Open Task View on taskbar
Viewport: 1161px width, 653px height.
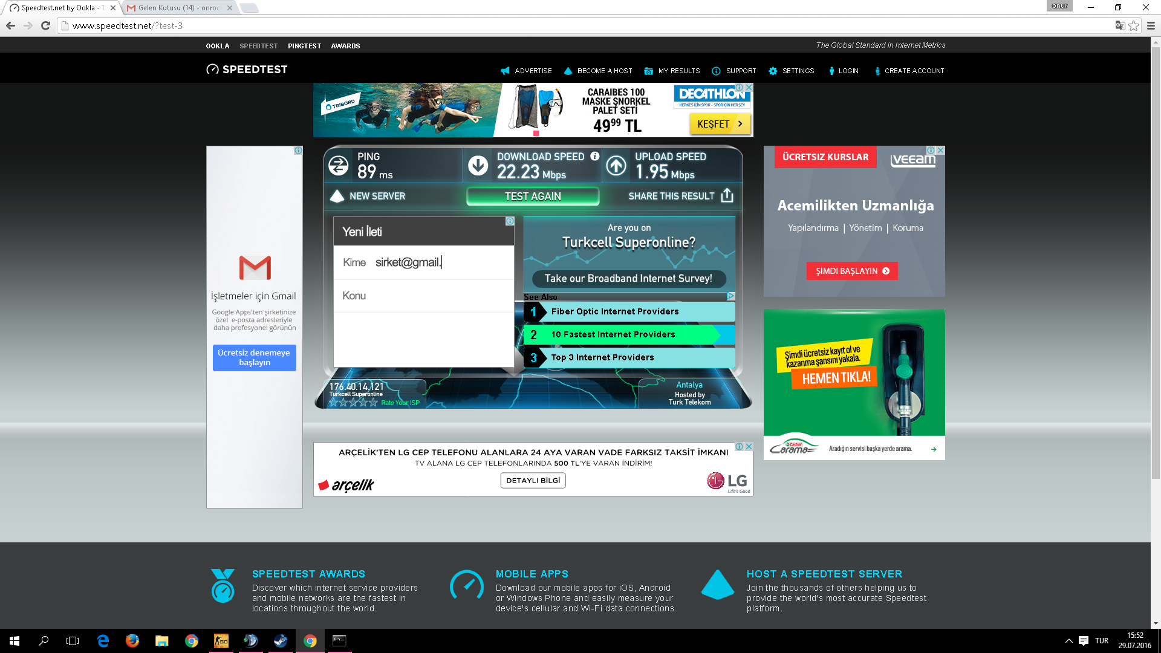pos(73,641)
